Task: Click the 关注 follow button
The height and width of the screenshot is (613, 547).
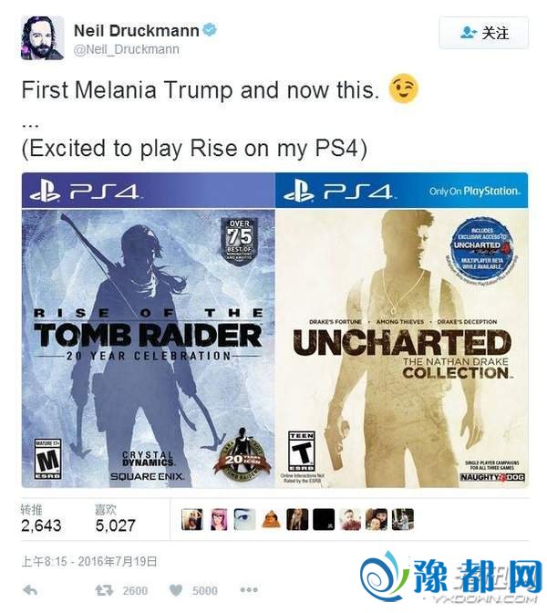Action: (x=484, y=33)
